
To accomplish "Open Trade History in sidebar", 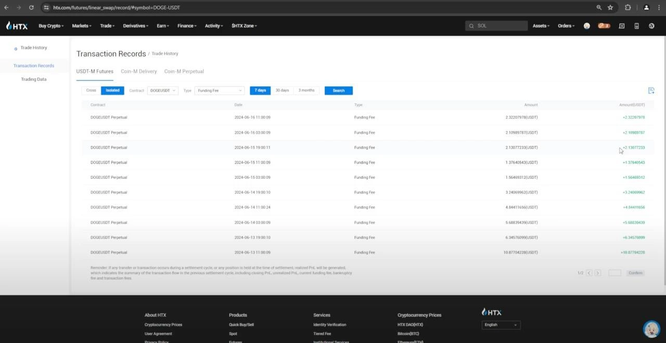I will point(34,48).
